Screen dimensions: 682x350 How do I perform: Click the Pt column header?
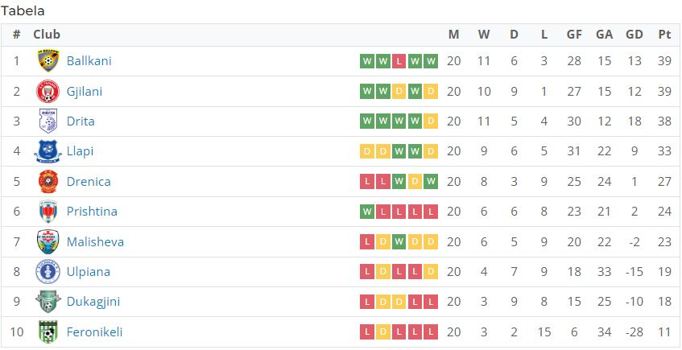click(x=664, y=35)
